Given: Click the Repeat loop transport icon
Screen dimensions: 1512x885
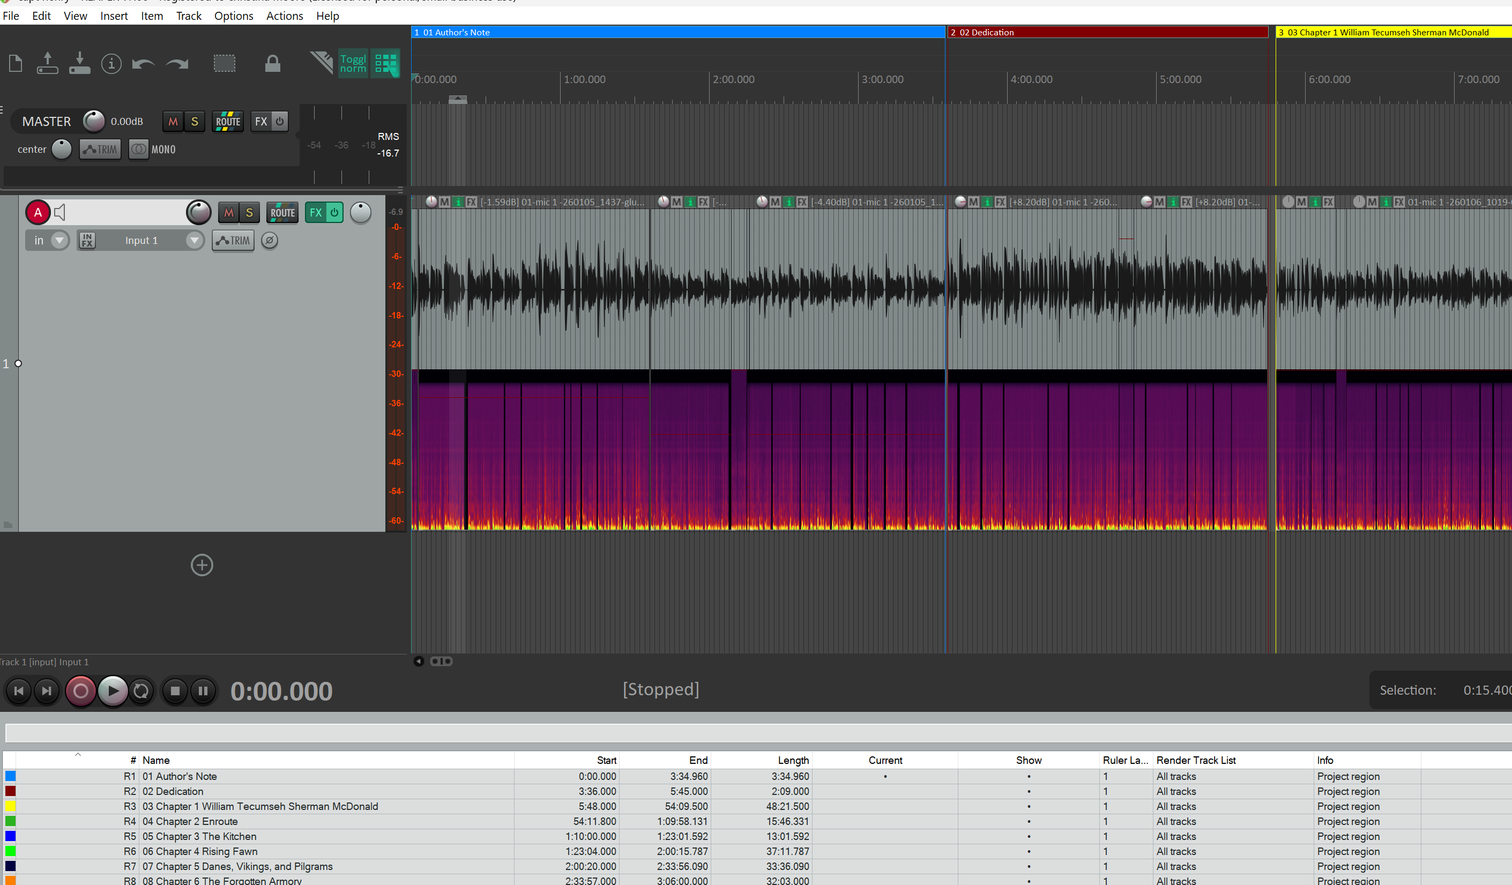Looking at the screenshot, I should tap(141, 691).
